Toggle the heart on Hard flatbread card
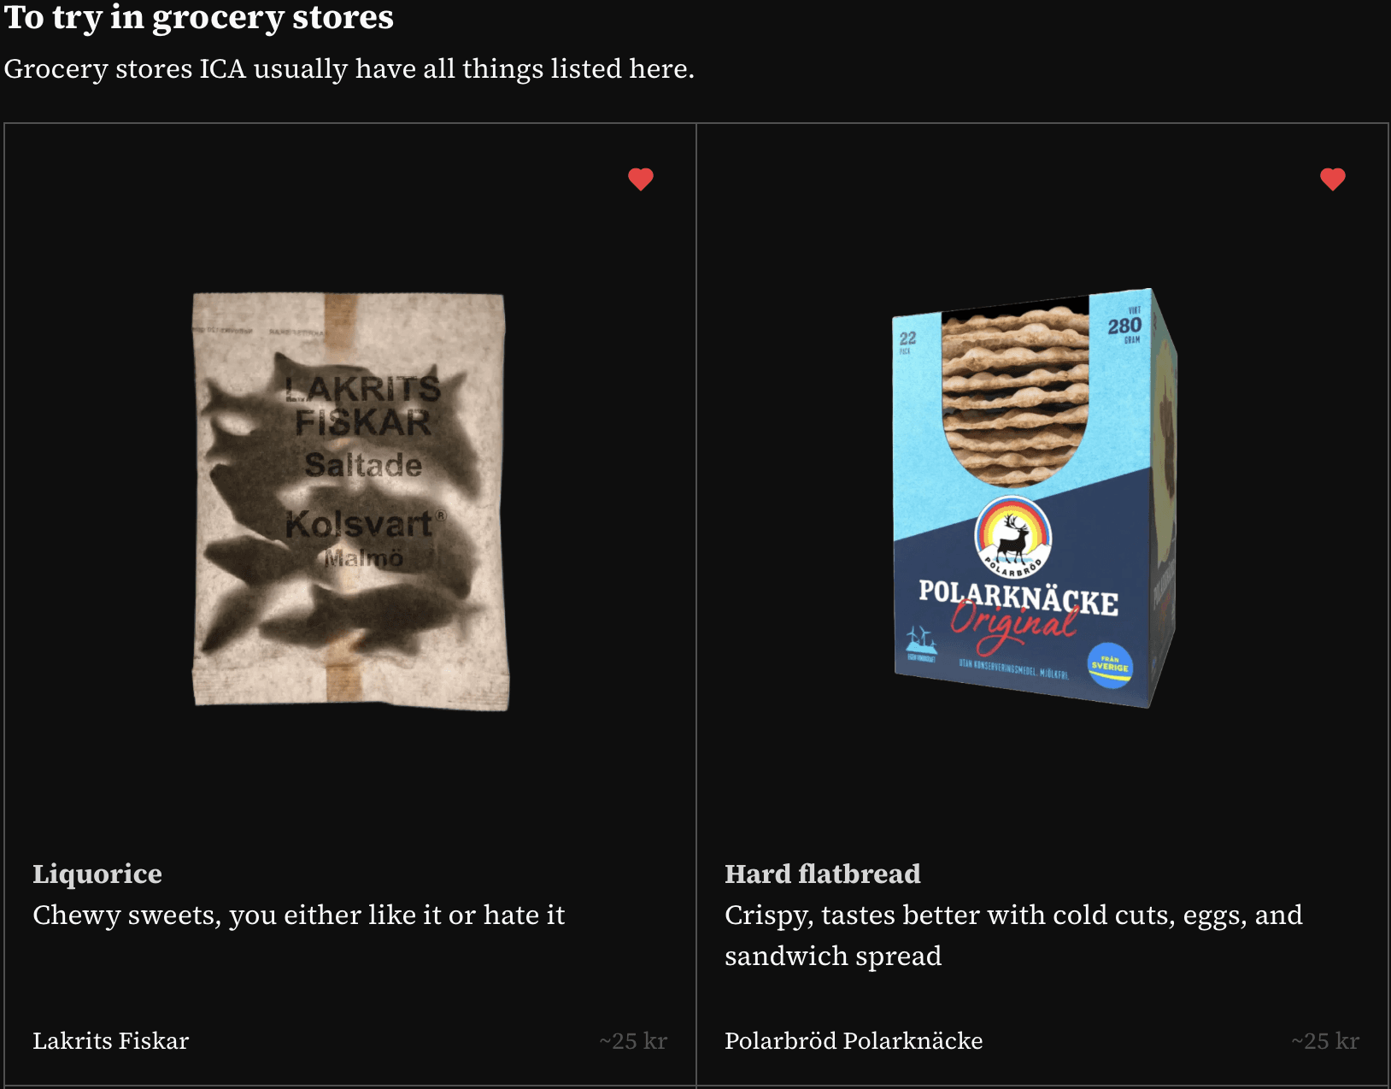This screenshot has width=1391, height=1089. coord(1333,179)
